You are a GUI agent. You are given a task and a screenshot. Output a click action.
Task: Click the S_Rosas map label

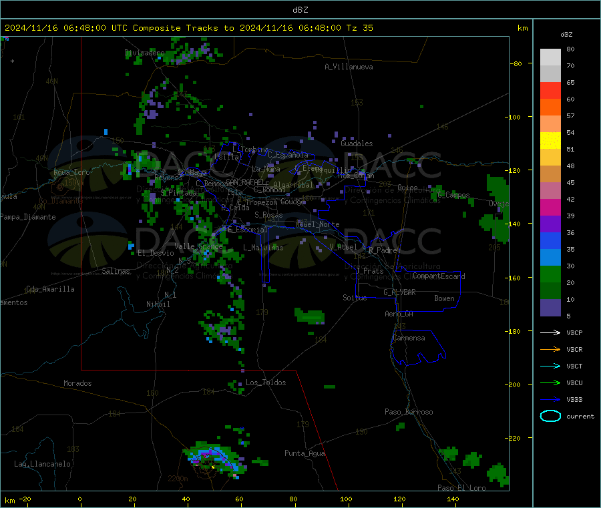[x=268, y=215]
